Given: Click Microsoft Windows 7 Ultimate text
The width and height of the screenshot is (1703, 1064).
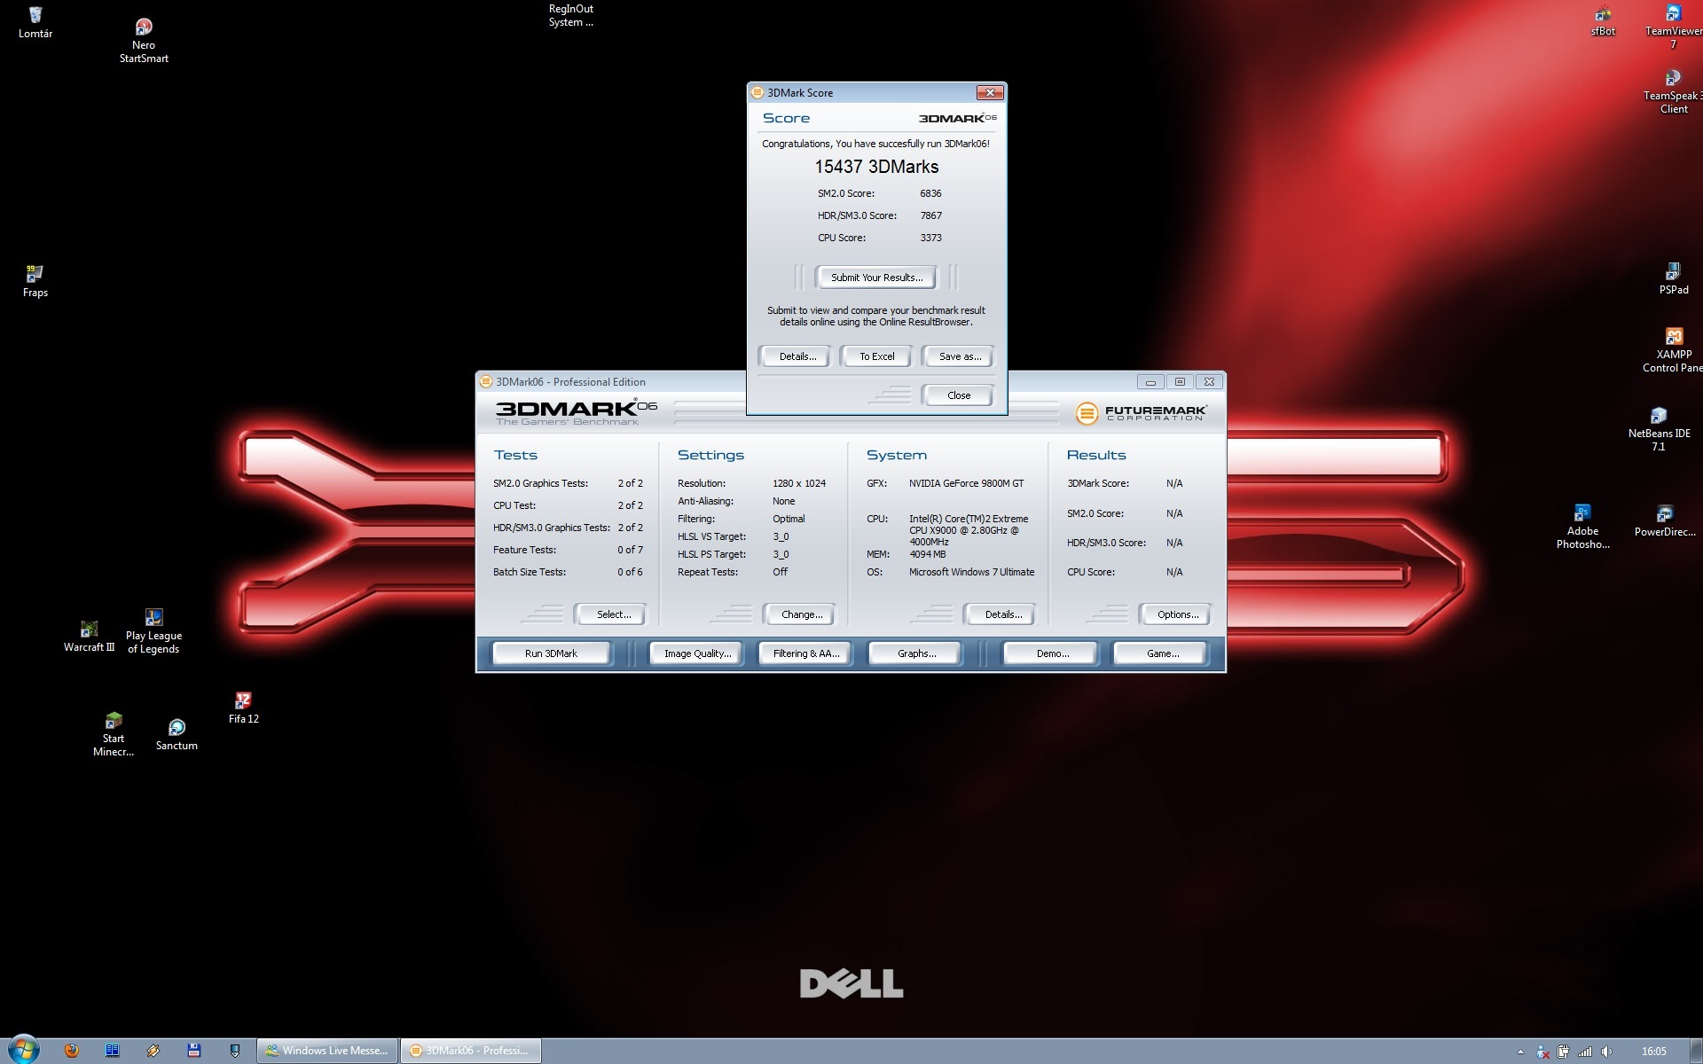Looking at the screenshot, I should pyautogui.click(x=971, y=572).
